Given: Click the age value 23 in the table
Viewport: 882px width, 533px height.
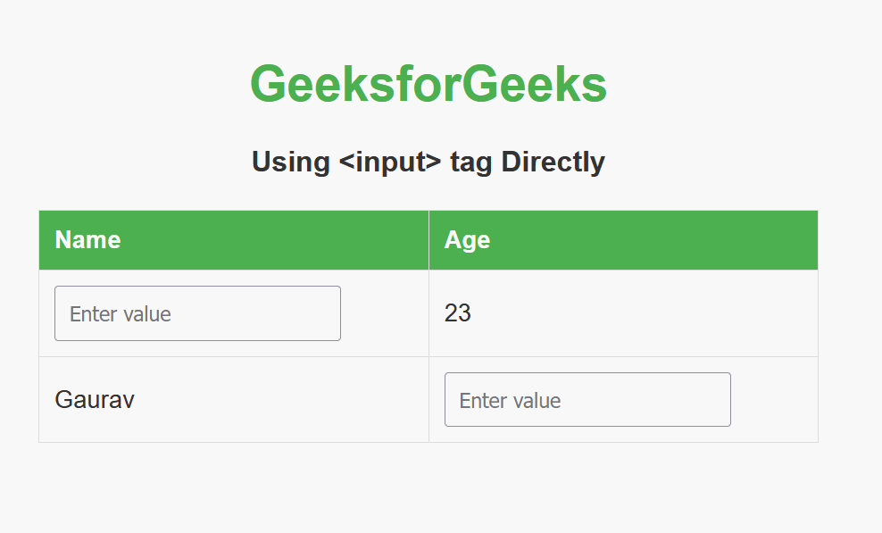Looking at the screenshot, I should point(458,313).
